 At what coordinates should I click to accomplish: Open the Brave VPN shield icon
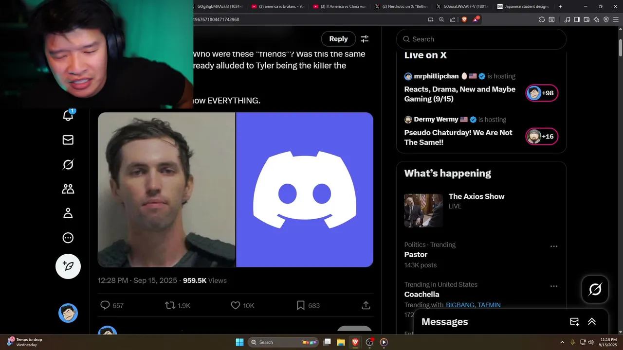click(x=606, y=19)
